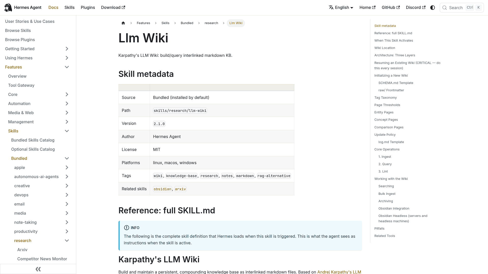
Task: Click the search magnifier icon
Action: (x=445, y=8)
